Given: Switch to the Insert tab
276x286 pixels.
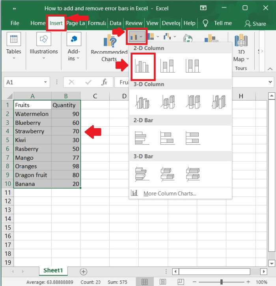Looking at the screenshot, I should point(56,23).
